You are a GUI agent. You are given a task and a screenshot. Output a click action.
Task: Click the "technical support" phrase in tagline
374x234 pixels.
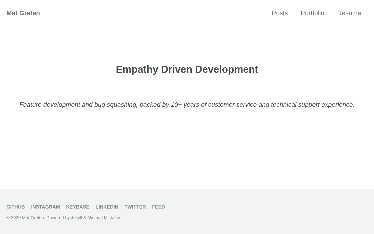[295, 105]
